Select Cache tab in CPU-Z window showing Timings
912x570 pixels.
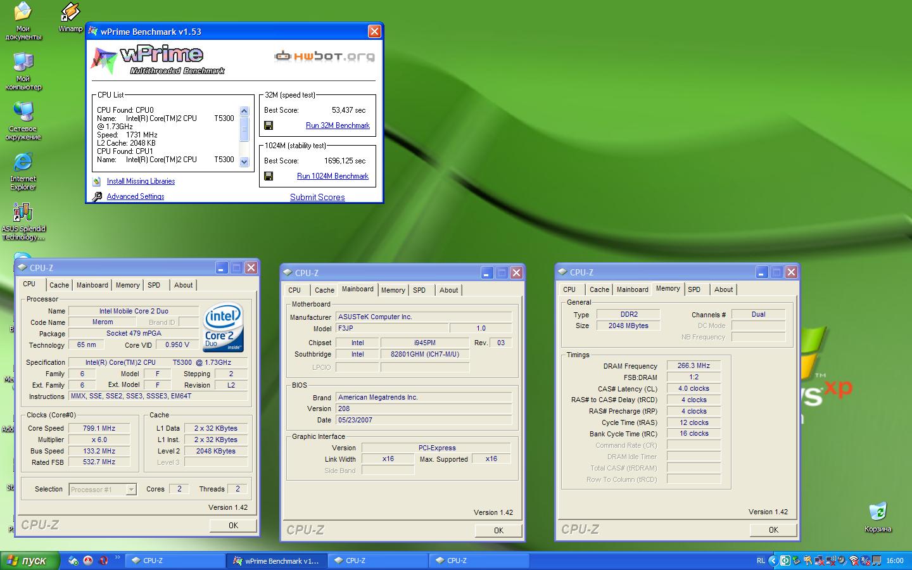point(599,289)
